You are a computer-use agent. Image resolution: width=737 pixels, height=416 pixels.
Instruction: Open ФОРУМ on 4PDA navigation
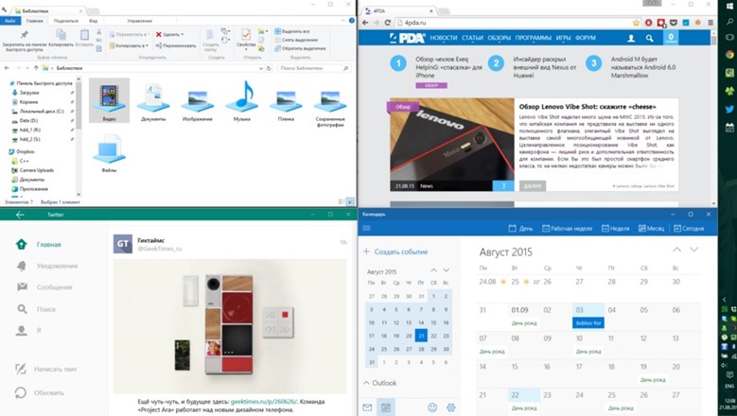tap(586, 38)
